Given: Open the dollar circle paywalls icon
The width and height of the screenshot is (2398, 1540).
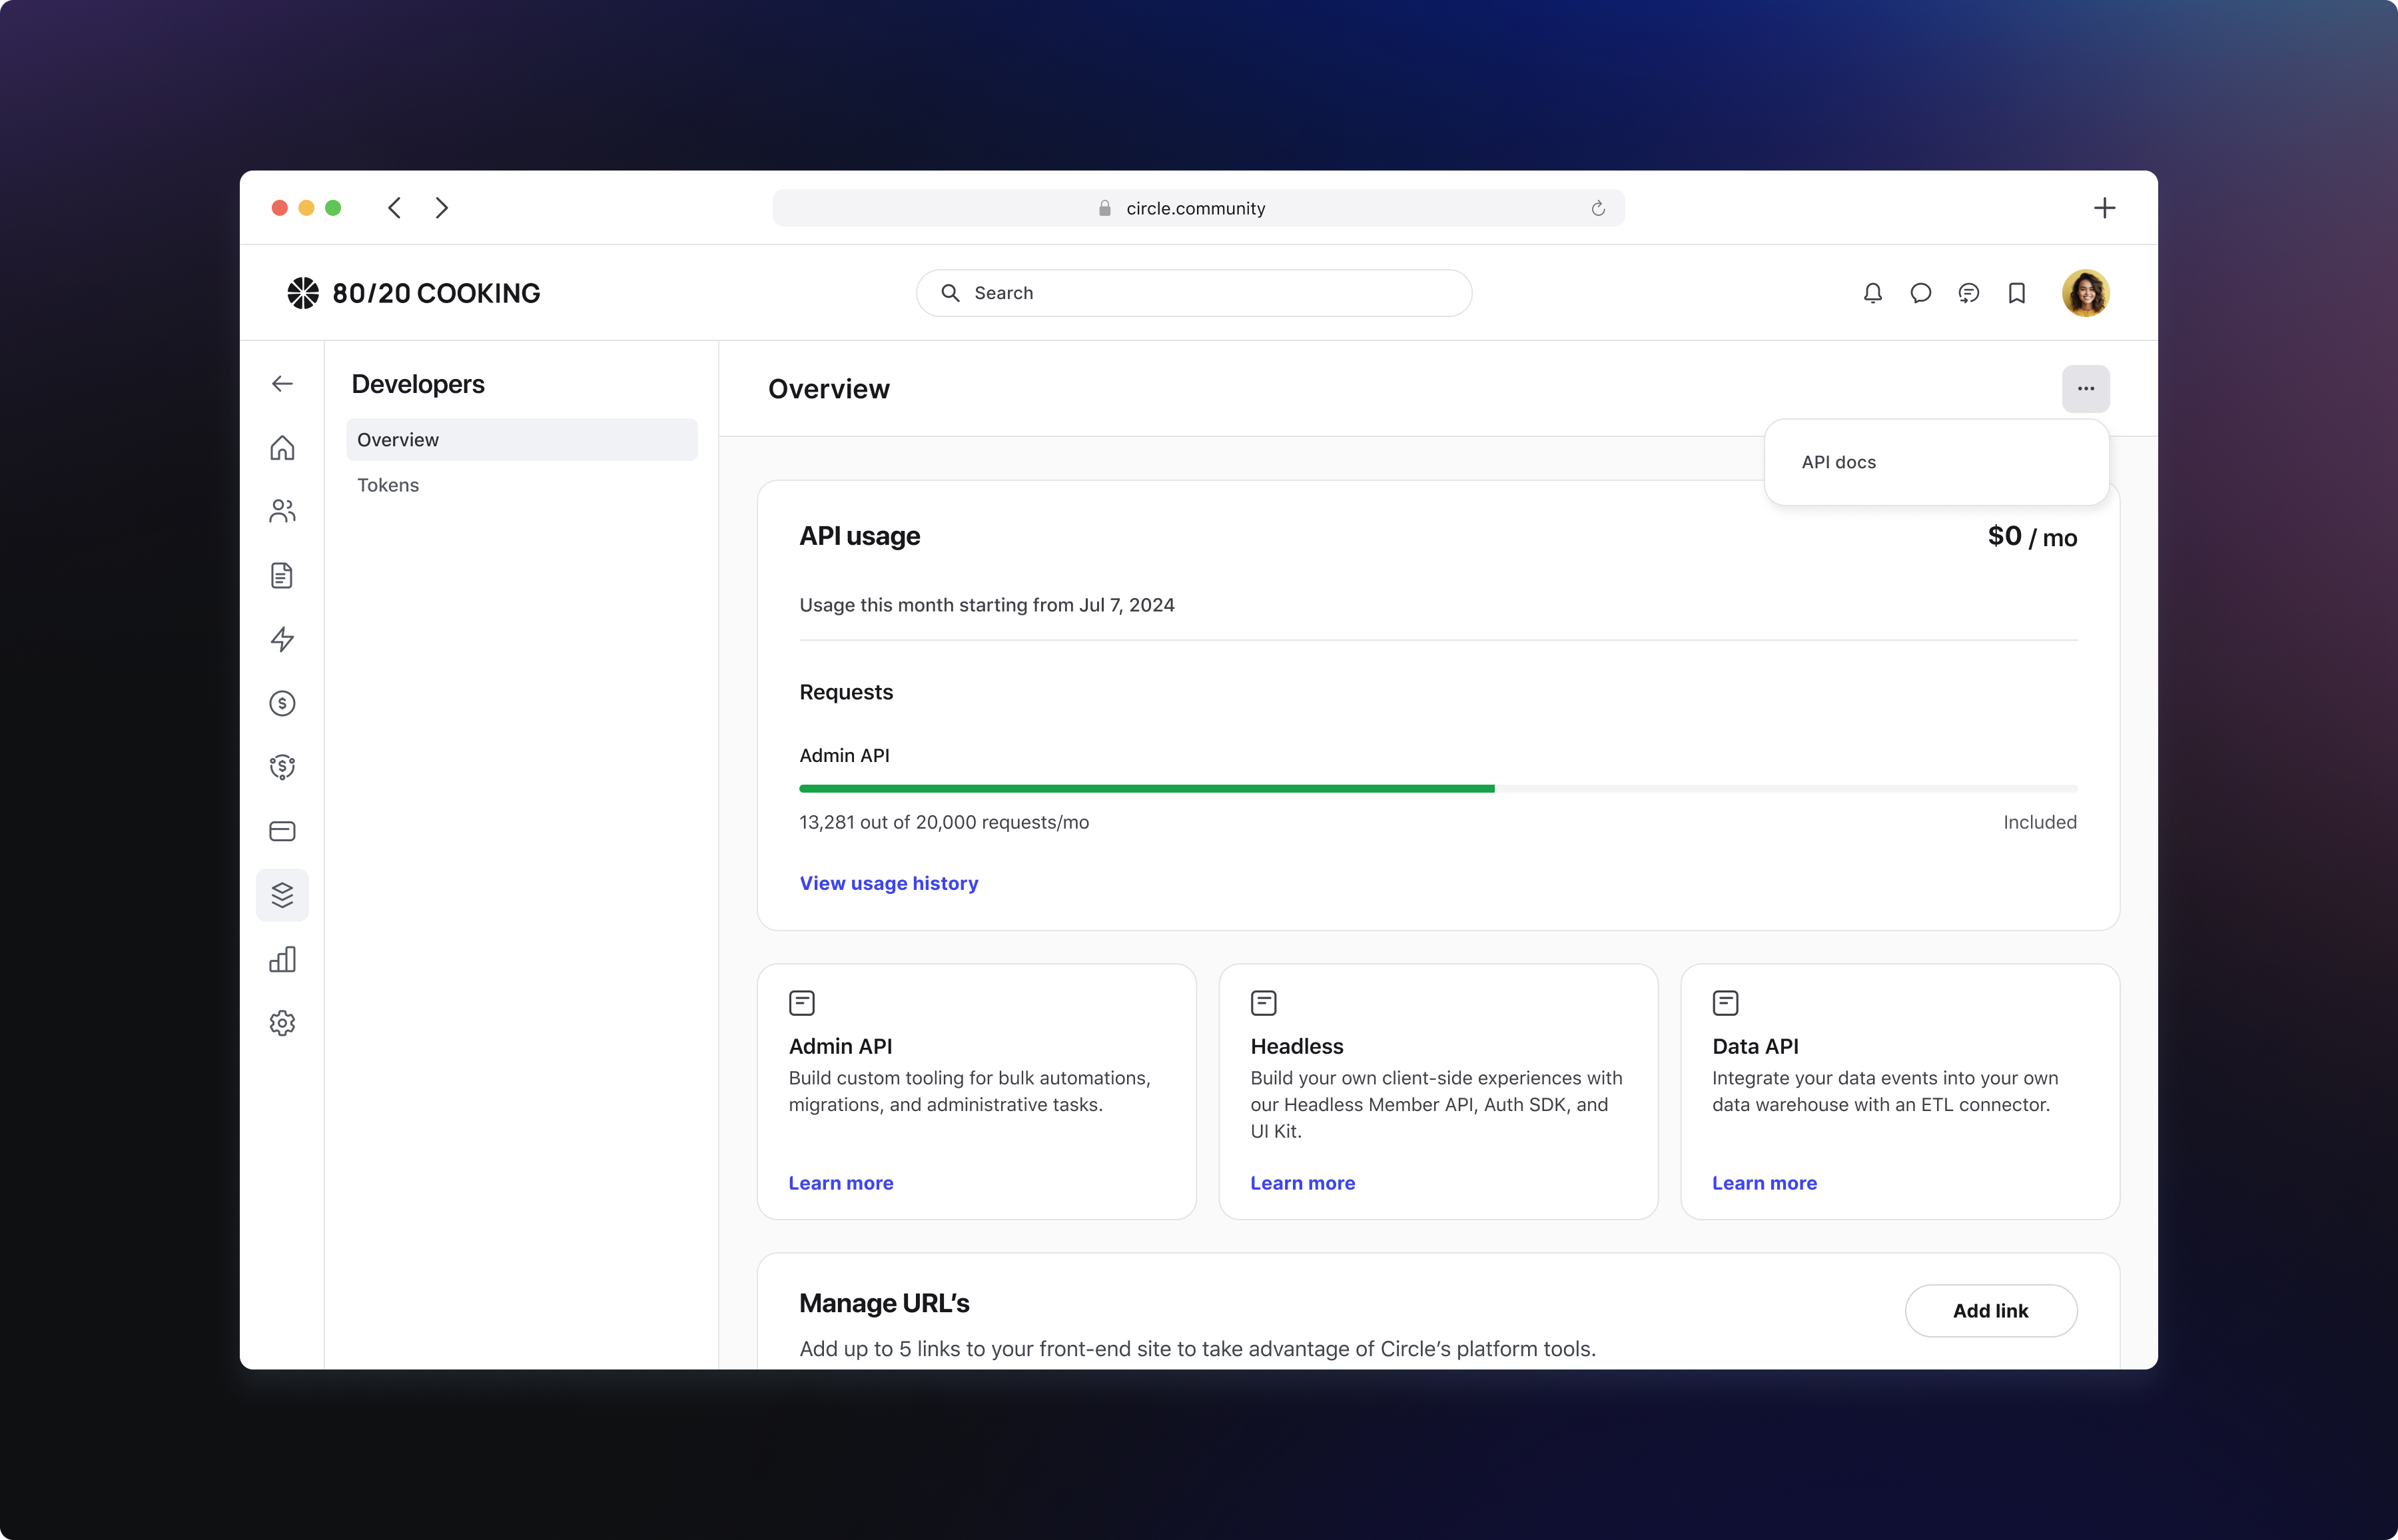Looking at the screenshot, I should [x=282, y=703].
